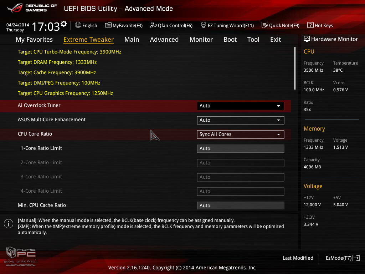The image size is (365, 274).
Task: Open Quick Note notepad icon
Action: (264, 25)
